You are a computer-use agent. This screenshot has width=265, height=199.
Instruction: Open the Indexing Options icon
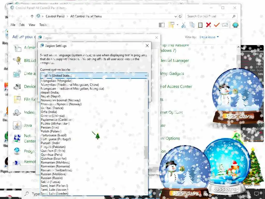coord(17,112)
